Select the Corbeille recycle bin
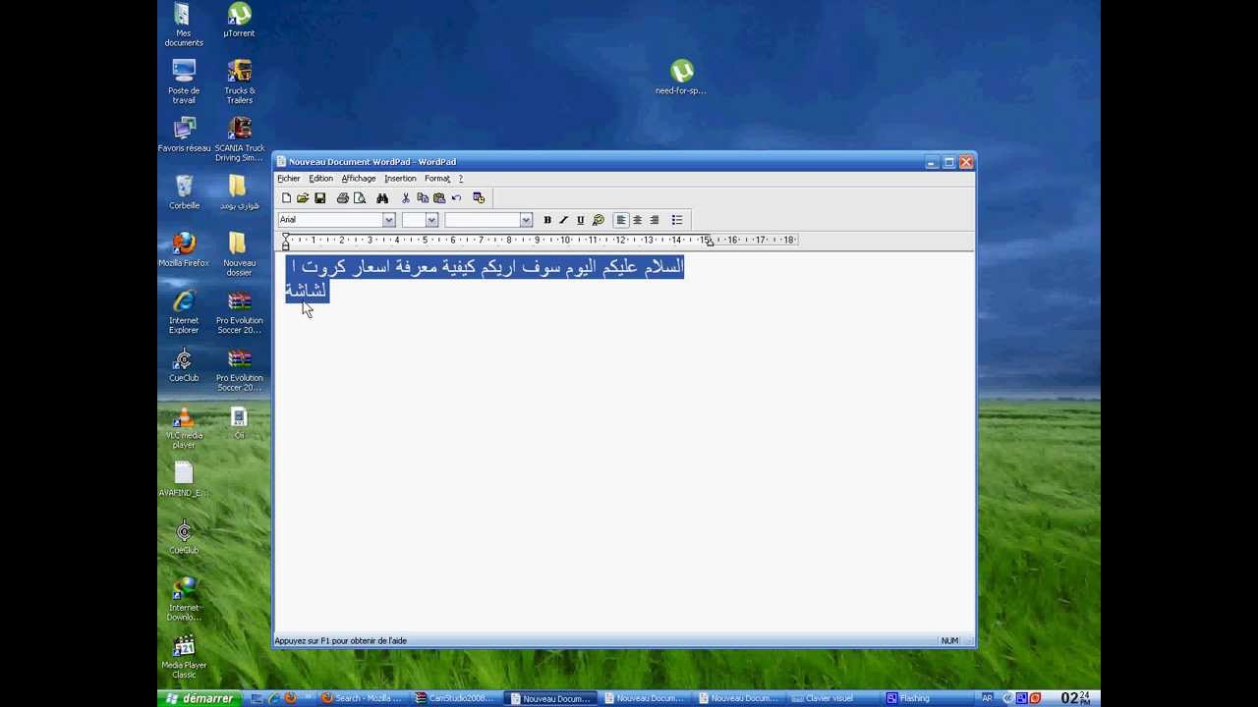The width and height of the screenshot is (1258, 707). click(184, 192)
